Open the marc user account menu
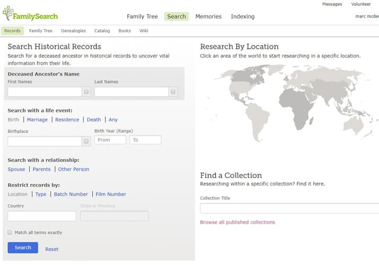 point(367,16)
